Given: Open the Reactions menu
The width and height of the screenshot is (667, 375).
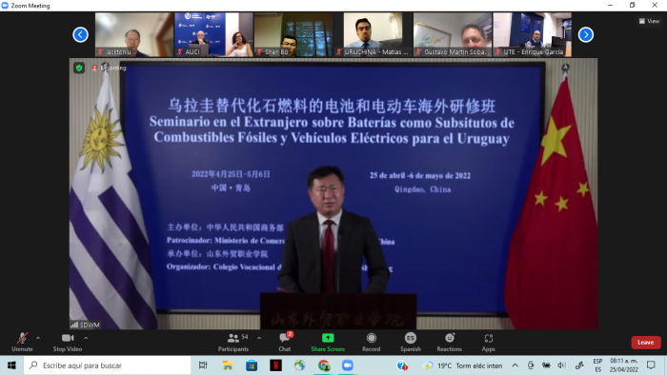Looking at the screenshot, I should coord(449,342).
